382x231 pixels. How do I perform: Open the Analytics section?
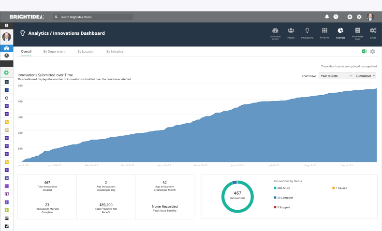pos(340,33)
